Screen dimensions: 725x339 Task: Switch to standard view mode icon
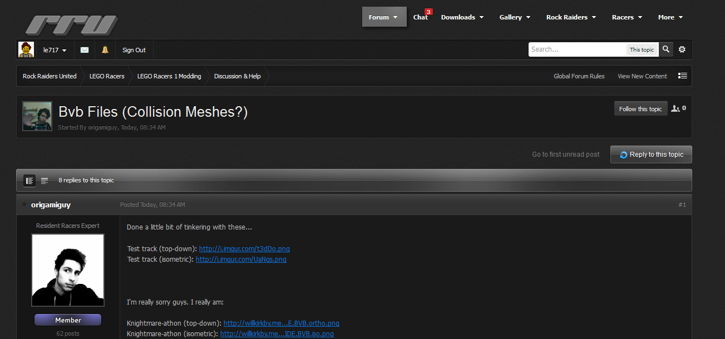(x=29, y=181)
